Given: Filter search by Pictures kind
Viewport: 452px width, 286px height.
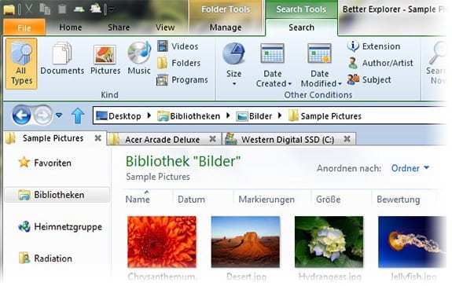Looking at the screenshot, I should pyautogui.click(x=105, y=60).
